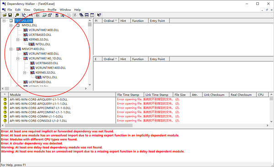Image resolution: width=274 pixels, height=167 pixels.
Task: Sort by File Time Stamp column header
Action: click(130, 95)
